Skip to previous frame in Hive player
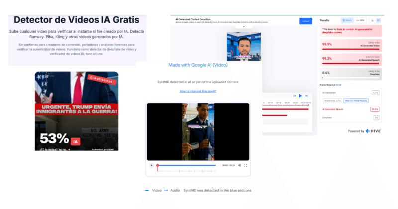 point(295,96)
